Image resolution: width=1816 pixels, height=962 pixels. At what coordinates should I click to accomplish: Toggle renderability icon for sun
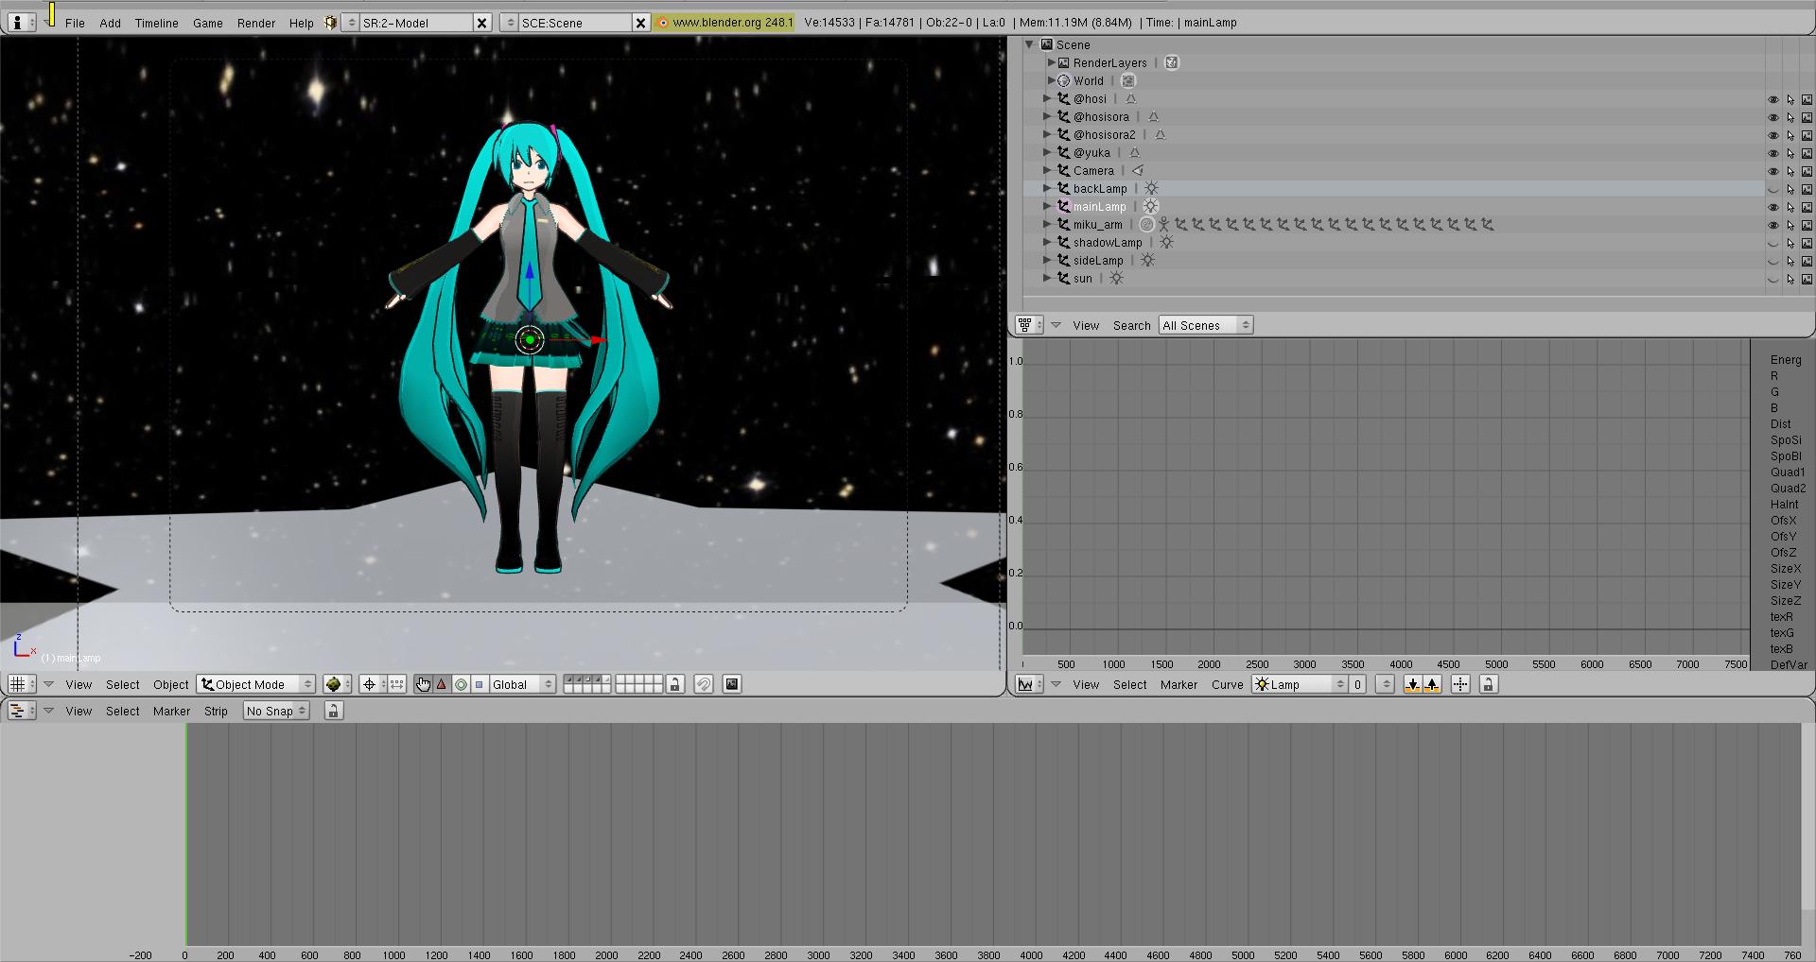(1807, 279)
